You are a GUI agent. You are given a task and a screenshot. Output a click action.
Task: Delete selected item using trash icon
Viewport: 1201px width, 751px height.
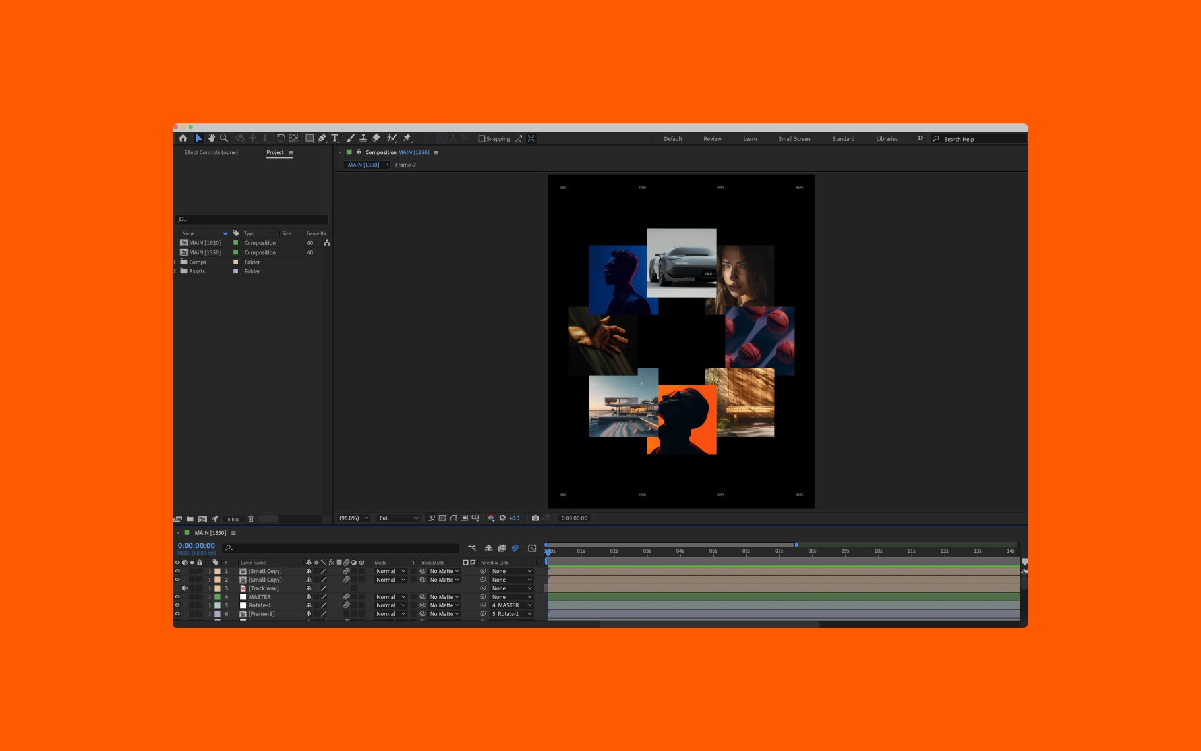pos(250,519)
